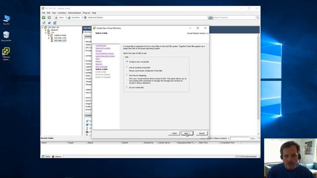Expand the datacenter node above LTV
The image size is (317, 178).
(46, 30)
